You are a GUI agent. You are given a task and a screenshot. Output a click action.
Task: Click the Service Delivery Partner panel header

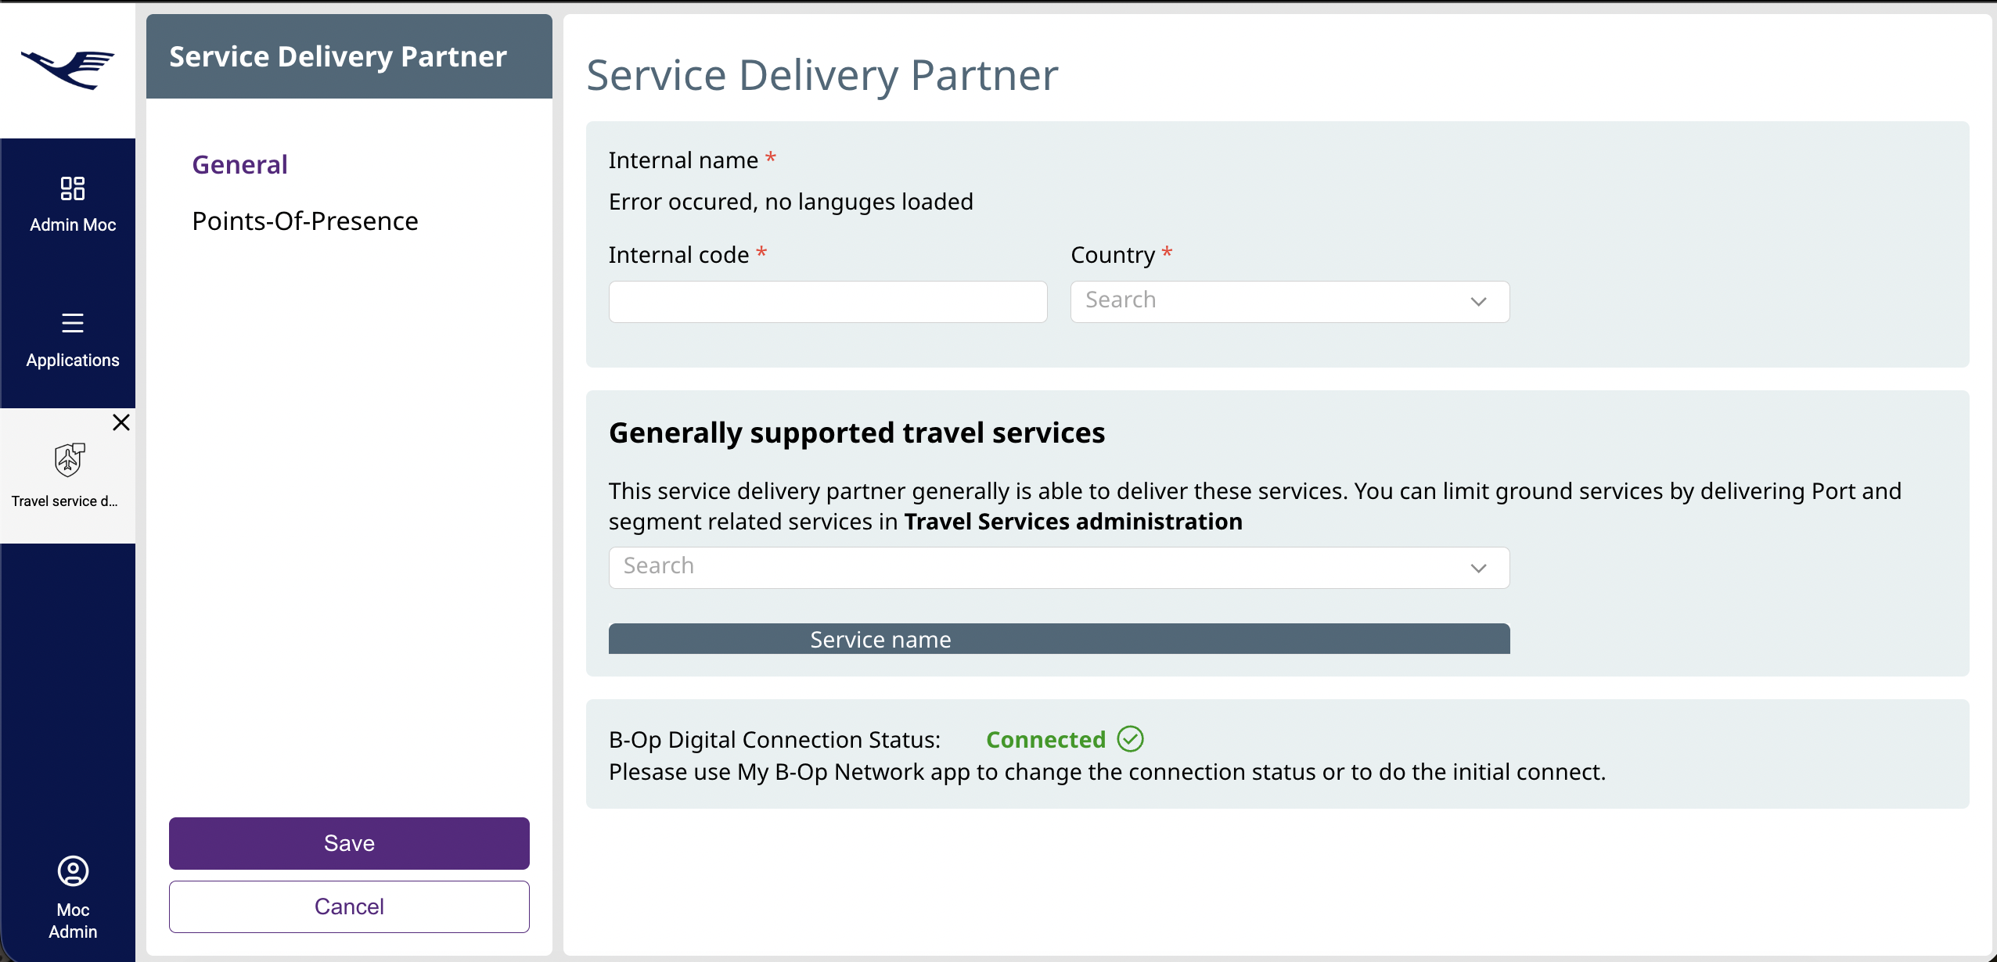pos(338,56)
